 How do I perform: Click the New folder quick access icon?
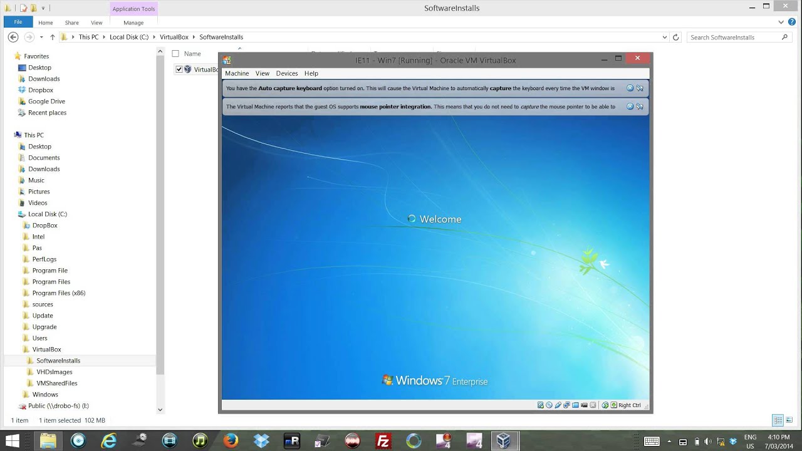click(33, 8)
